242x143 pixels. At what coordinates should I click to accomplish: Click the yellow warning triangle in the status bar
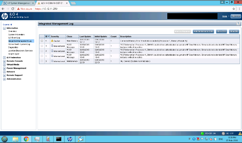tap(240, 133)
